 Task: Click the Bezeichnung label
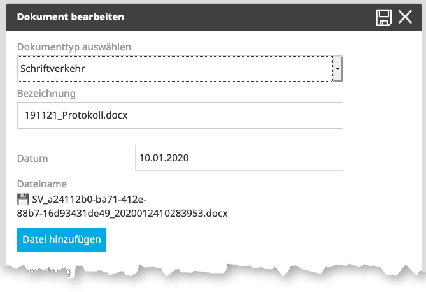[46, 94]
